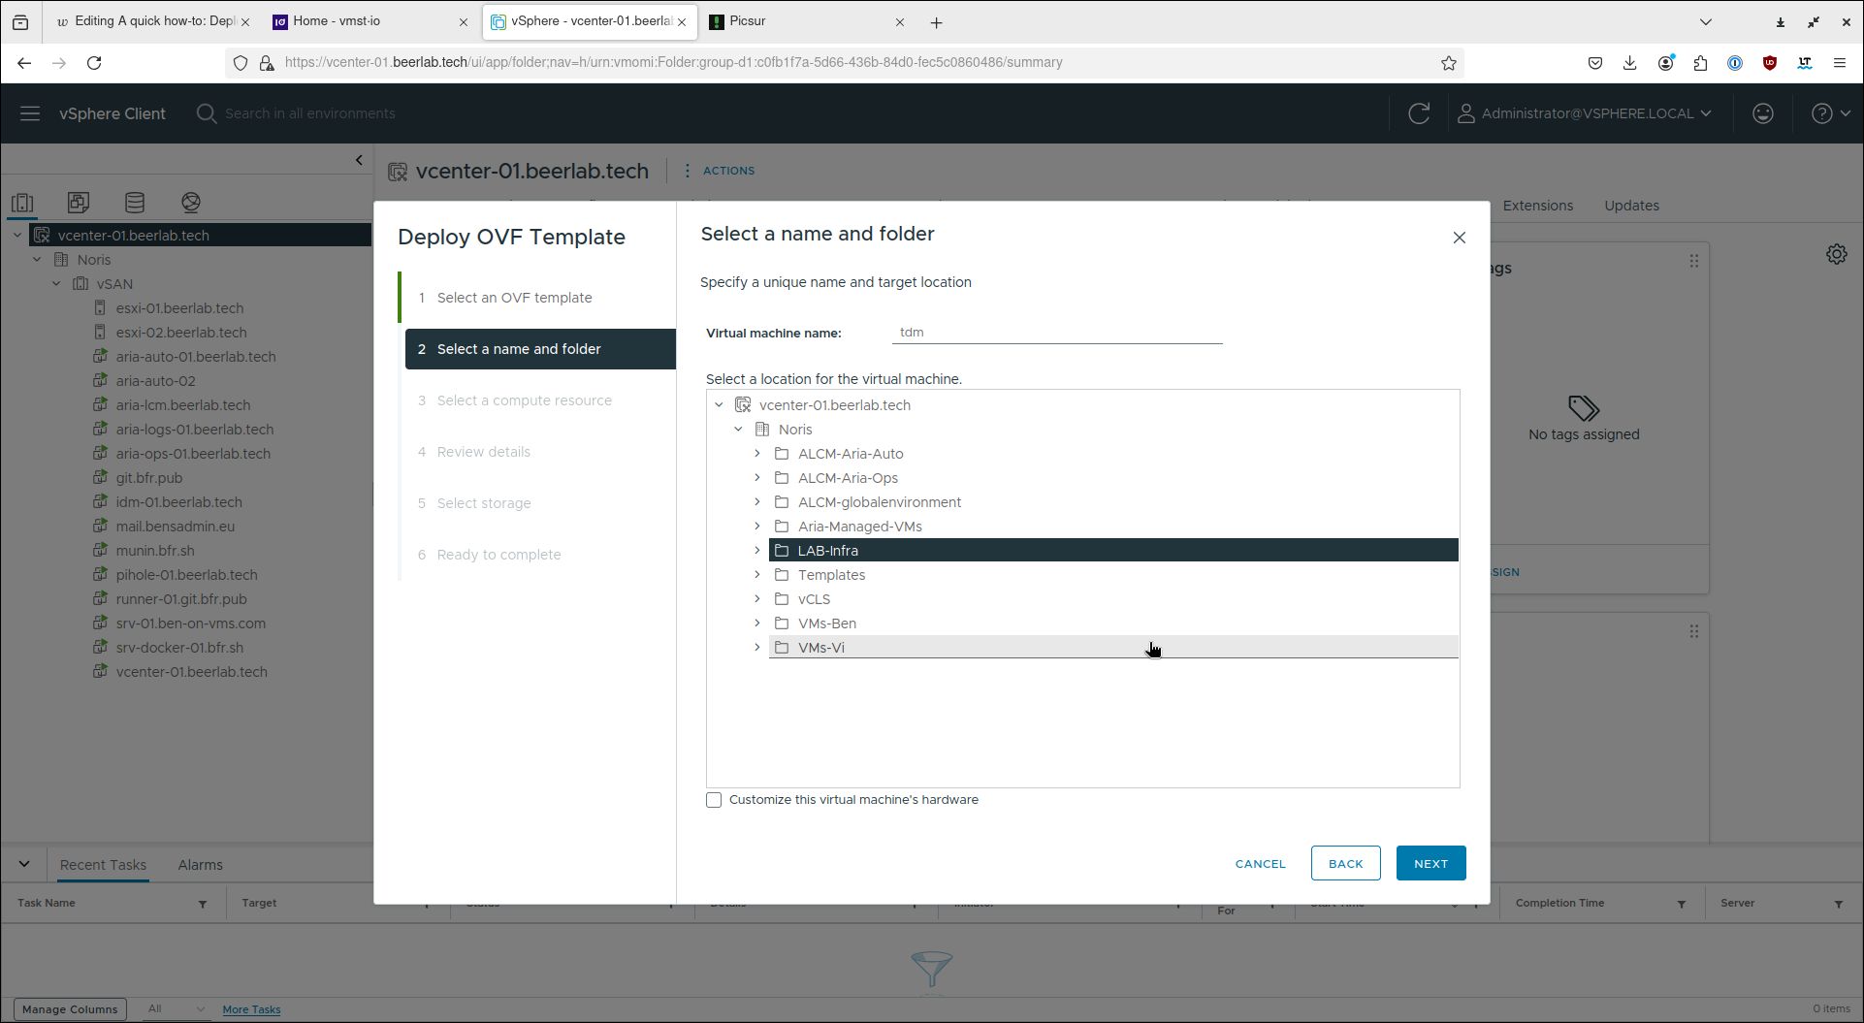Switch to Picsur browser tab
Viewport: 1864px width, 1023px height.
click(806, 21)
